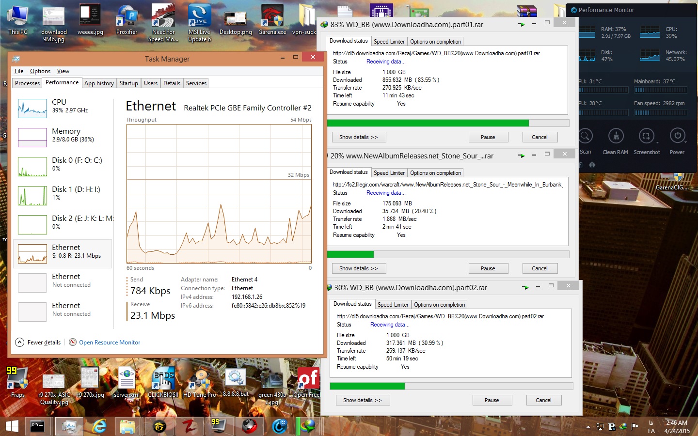Screen dimensions: 698x436
Task: Open the View menu in Task Manager
Action: [x=63, y=71]
